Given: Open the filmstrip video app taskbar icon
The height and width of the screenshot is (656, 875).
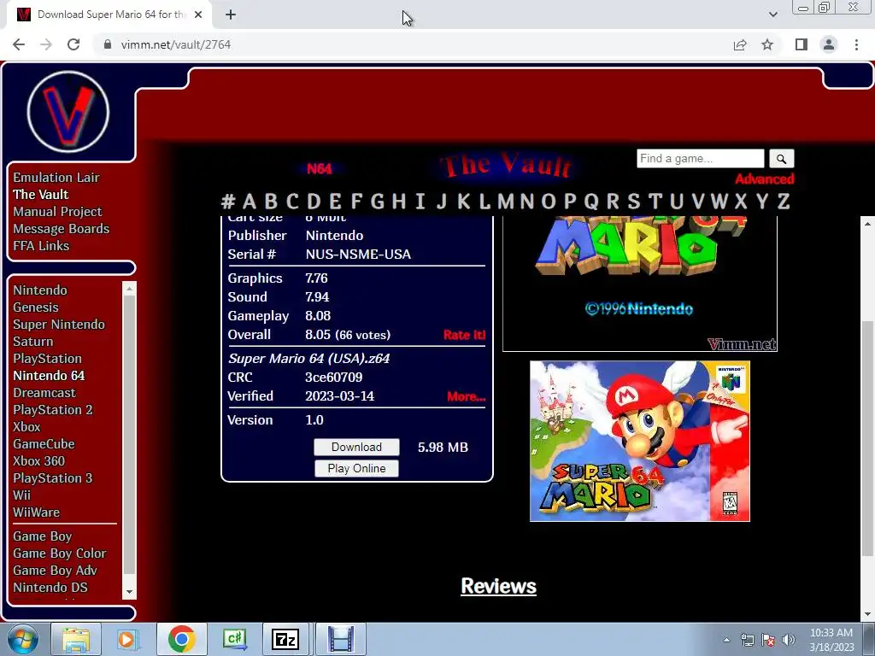Looking at the screenshot, I should point(340,639).
